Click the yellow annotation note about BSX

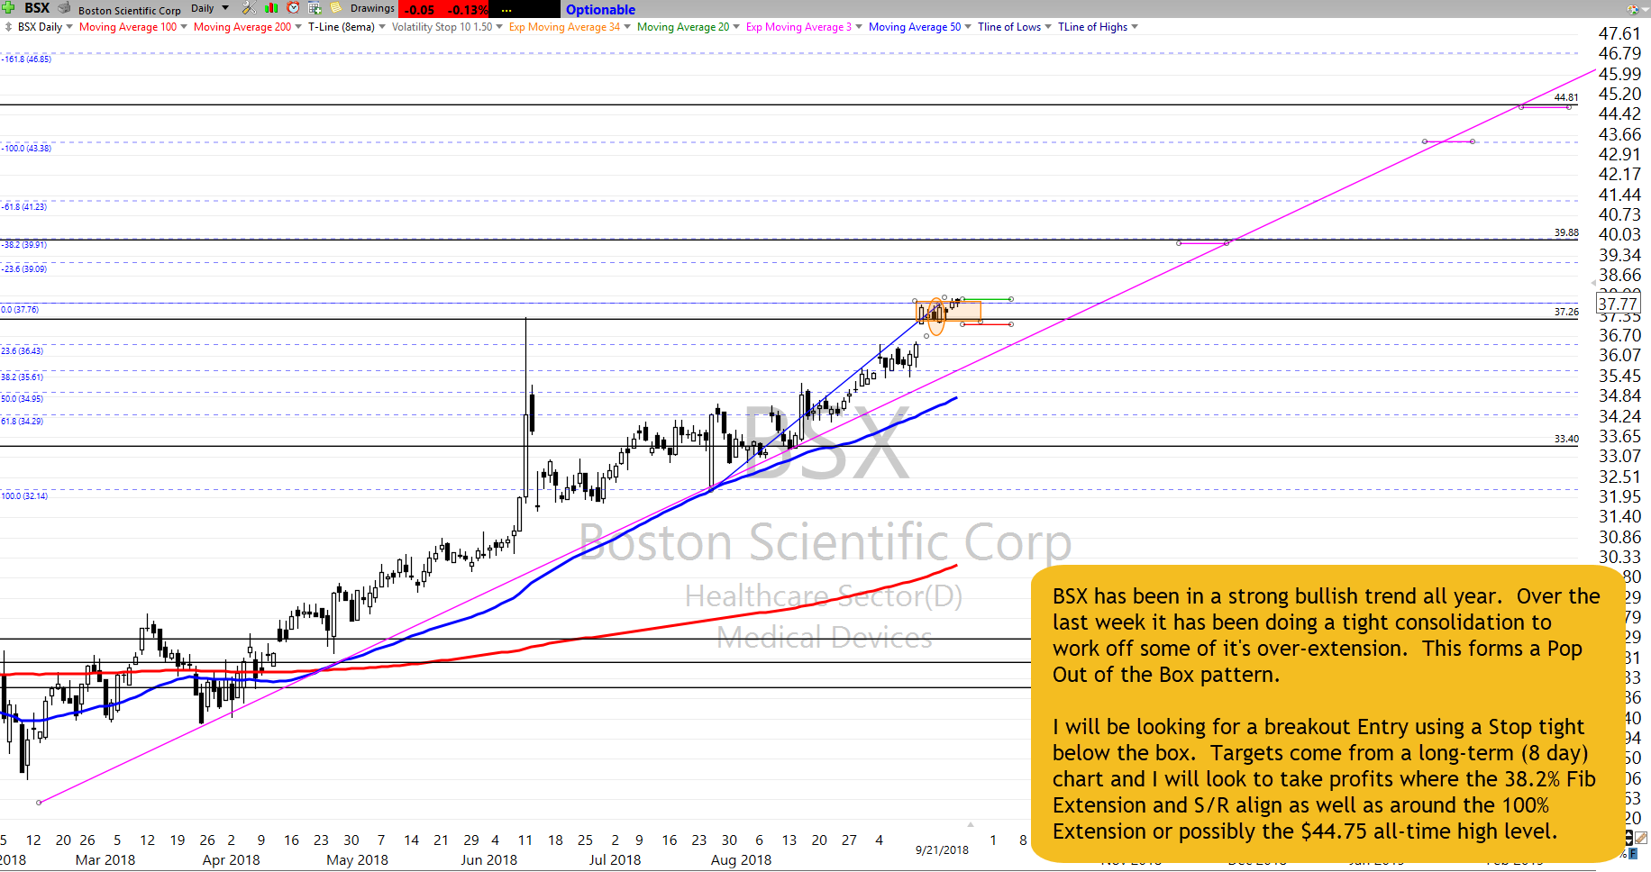pyautogui.click(x=1327, y=713)
